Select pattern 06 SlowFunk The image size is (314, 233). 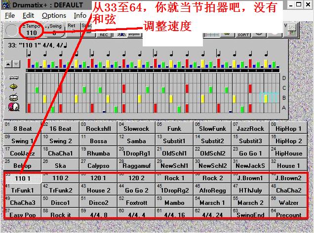tap(212, 127)
